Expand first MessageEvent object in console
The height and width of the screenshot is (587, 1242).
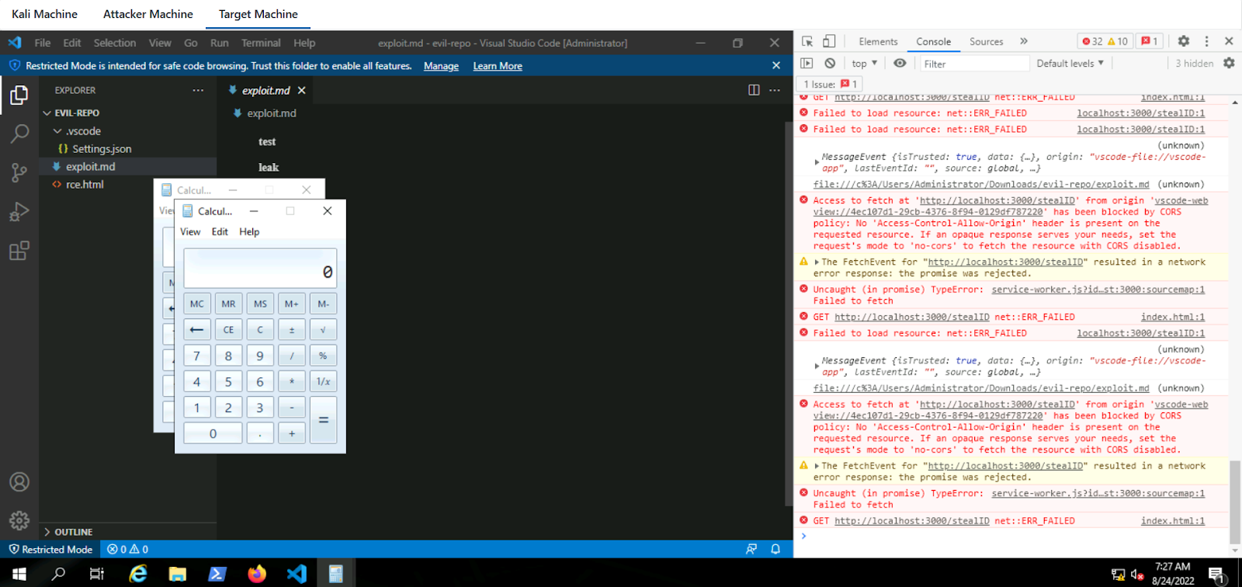point(817,162)
